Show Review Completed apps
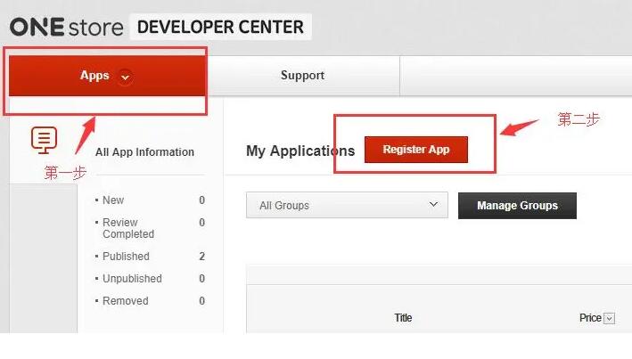This screenshot has height=359, width=632. point(128,228)
